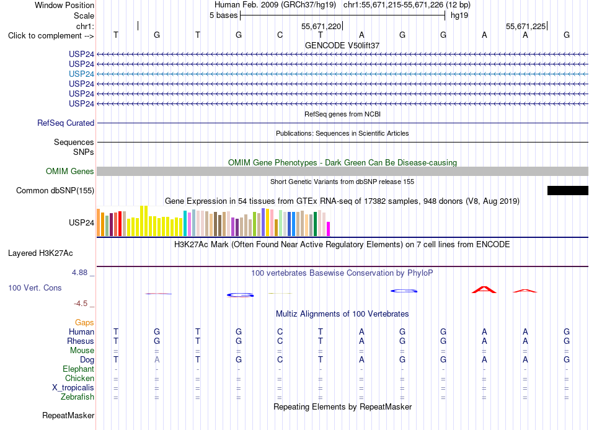The height and width of the screenshot is (430, 589).
Task: Open the H3K27Ac Mark track title
Action: click(x=342, y=245)
